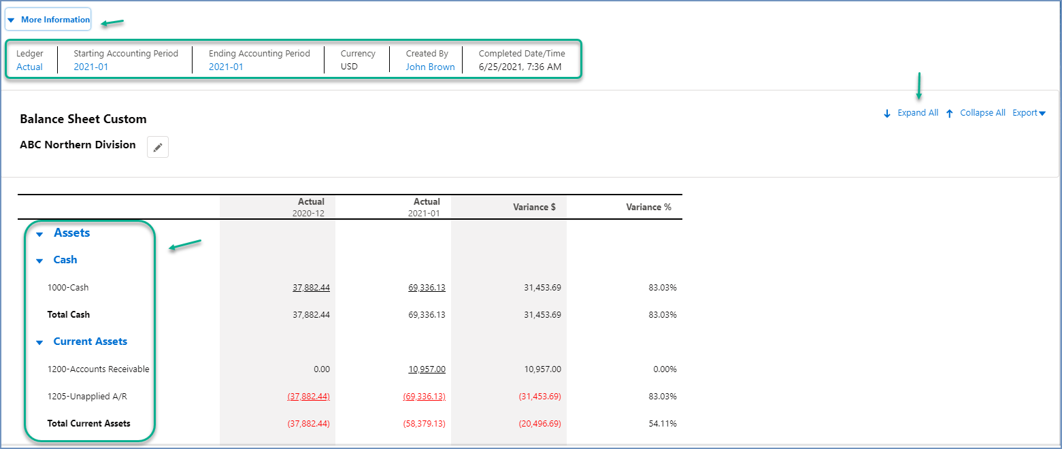Screen dimensions: 1062x449
Task: Collapse the Assets group chevron
Action: (39, 234)
